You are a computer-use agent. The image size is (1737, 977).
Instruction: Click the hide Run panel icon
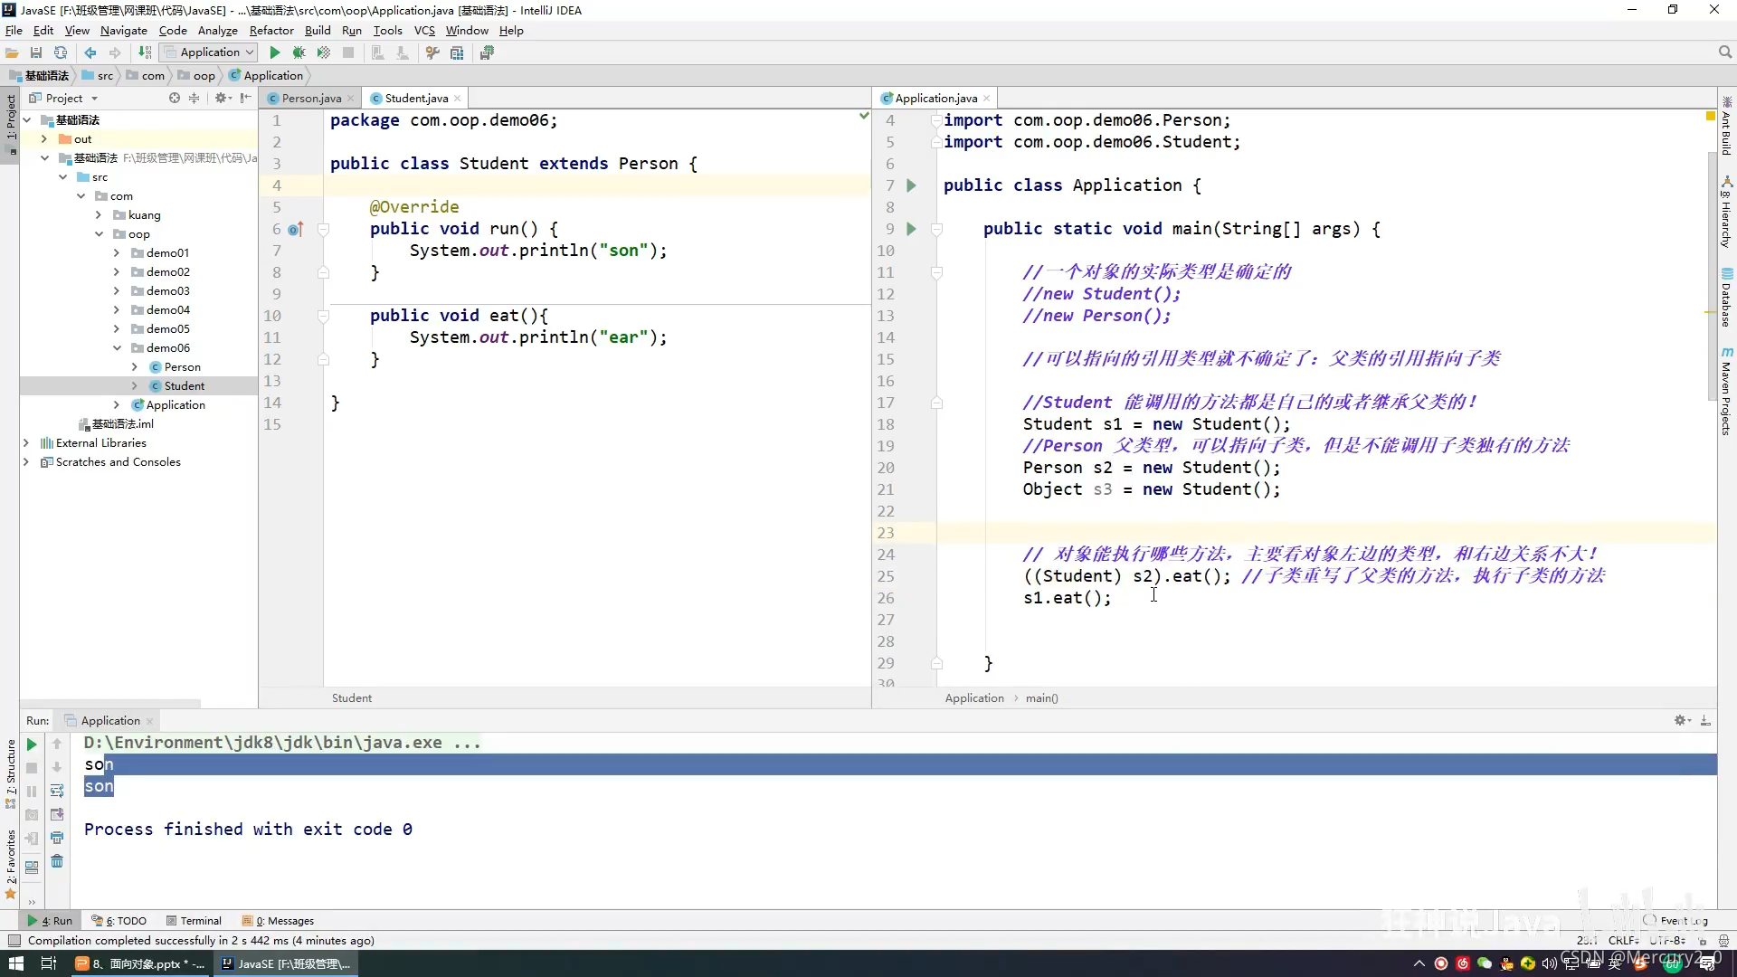[x=1705, y=720]
